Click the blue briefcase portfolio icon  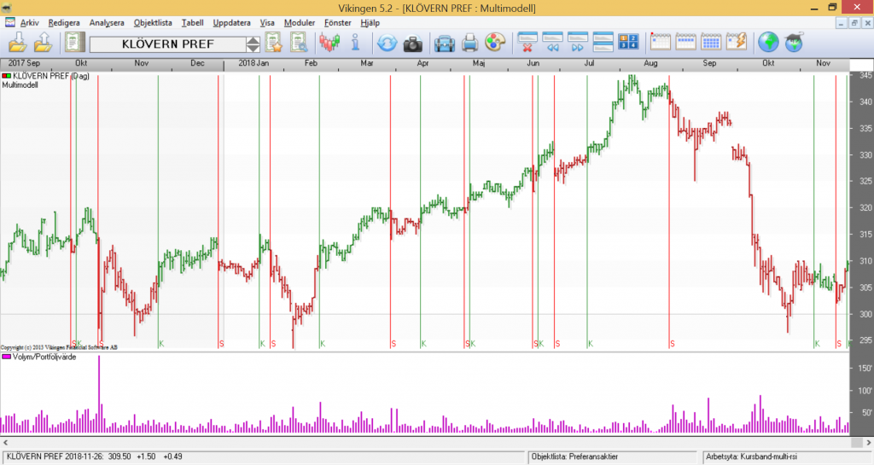[444, 43]
